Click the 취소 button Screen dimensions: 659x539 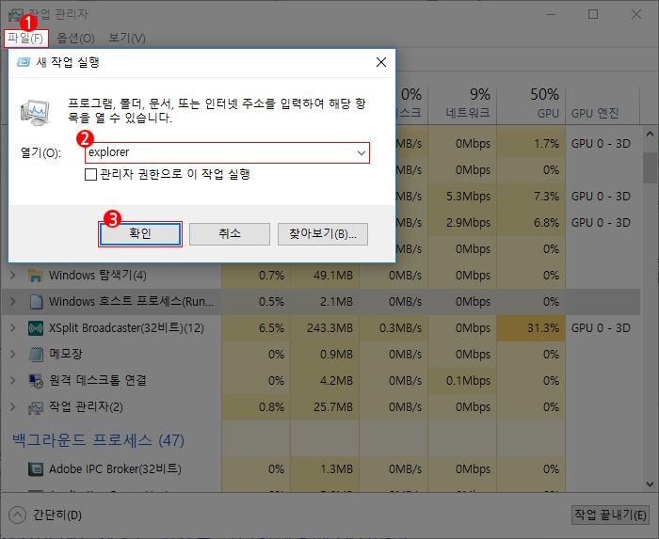(x=230, y=234)
